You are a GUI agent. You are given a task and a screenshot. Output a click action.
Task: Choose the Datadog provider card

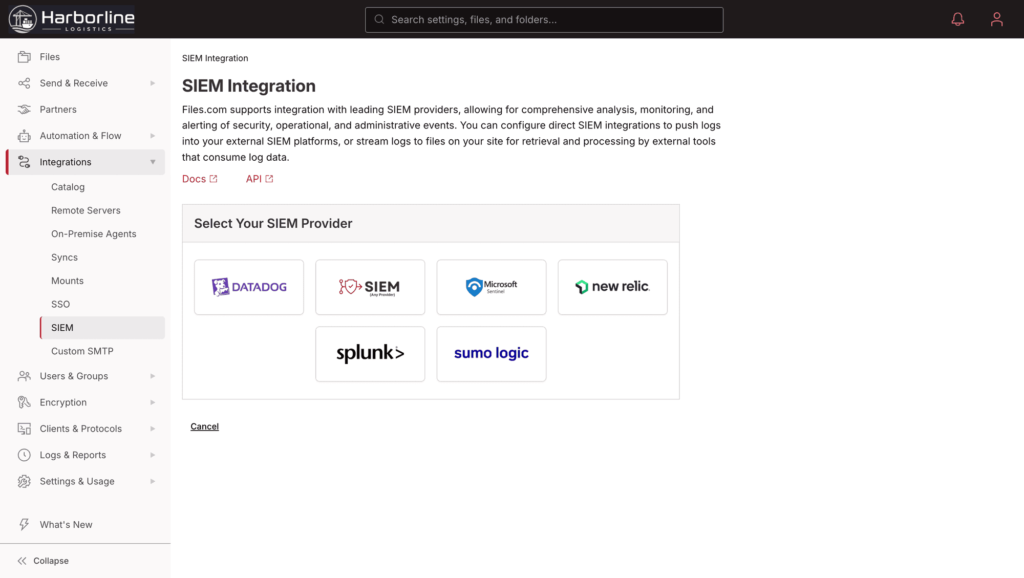[x=249, y=287]
